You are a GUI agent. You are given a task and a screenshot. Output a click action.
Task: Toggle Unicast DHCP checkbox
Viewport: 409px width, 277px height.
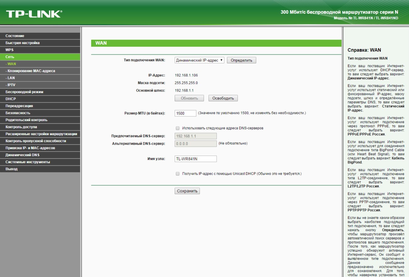pos(178,174)
